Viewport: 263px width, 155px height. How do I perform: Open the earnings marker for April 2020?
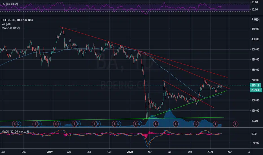pos(156,124)
